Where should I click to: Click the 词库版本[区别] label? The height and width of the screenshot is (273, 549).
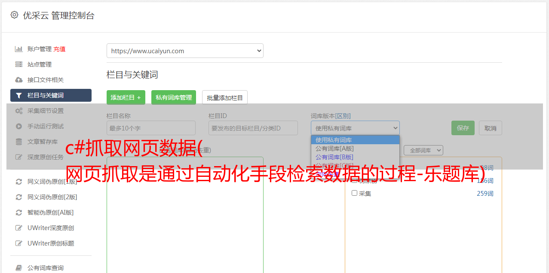coord(331,116)
